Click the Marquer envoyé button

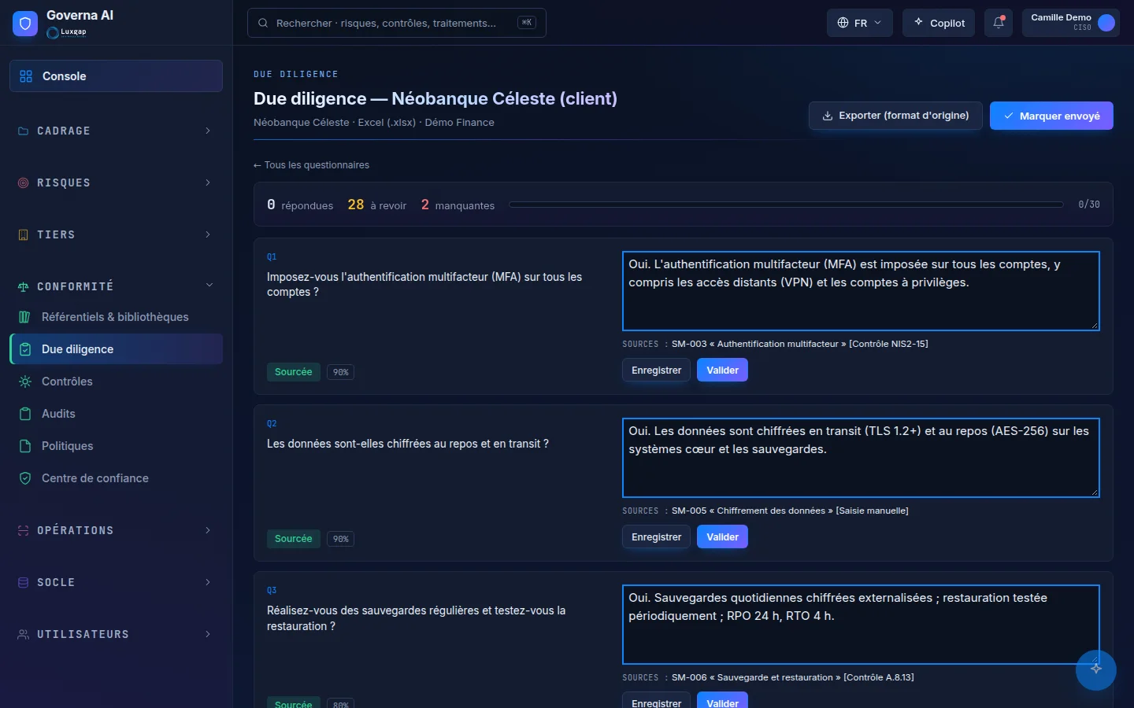tap(1051, 116)
